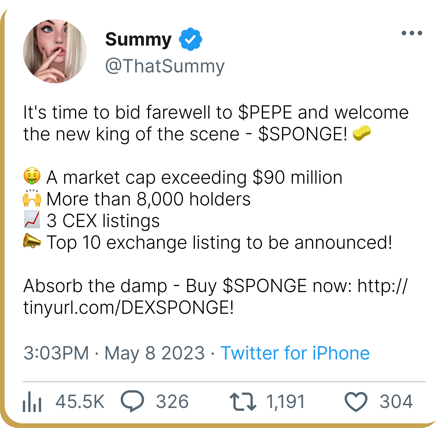This screenshot has width=445, height=428.
Task: Click the chart increasing emoji
Action: (x=32, y=220)
